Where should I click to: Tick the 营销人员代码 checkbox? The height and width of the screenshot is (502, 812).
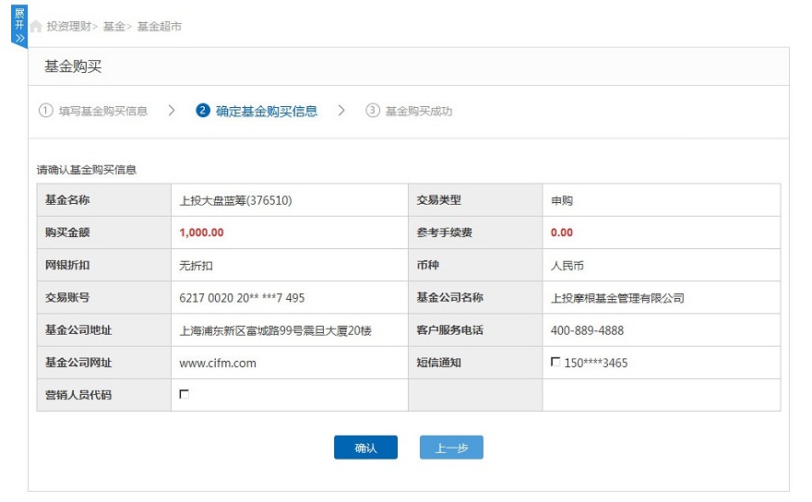coord(185,394)
